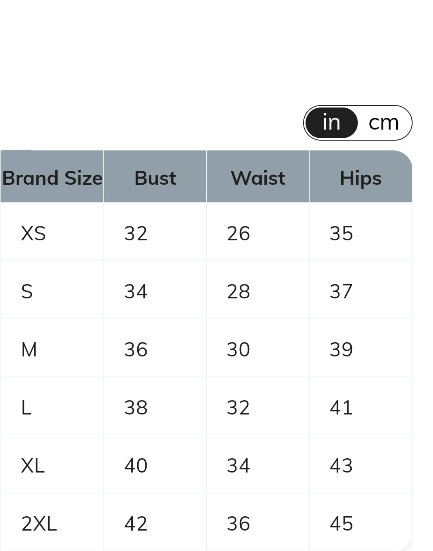Select the M size row label
Screen dimensions: 433x551
29,349
